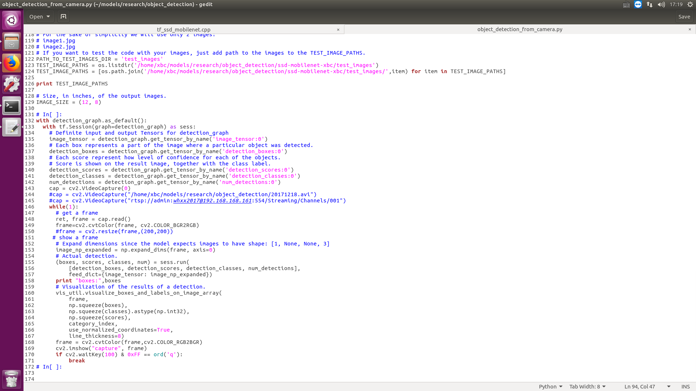This screenshot has height=391, width=696.
Task: Click the feed_dict={image_tensor: image_np_expanded} line
Action: click(x=141, y=274)
